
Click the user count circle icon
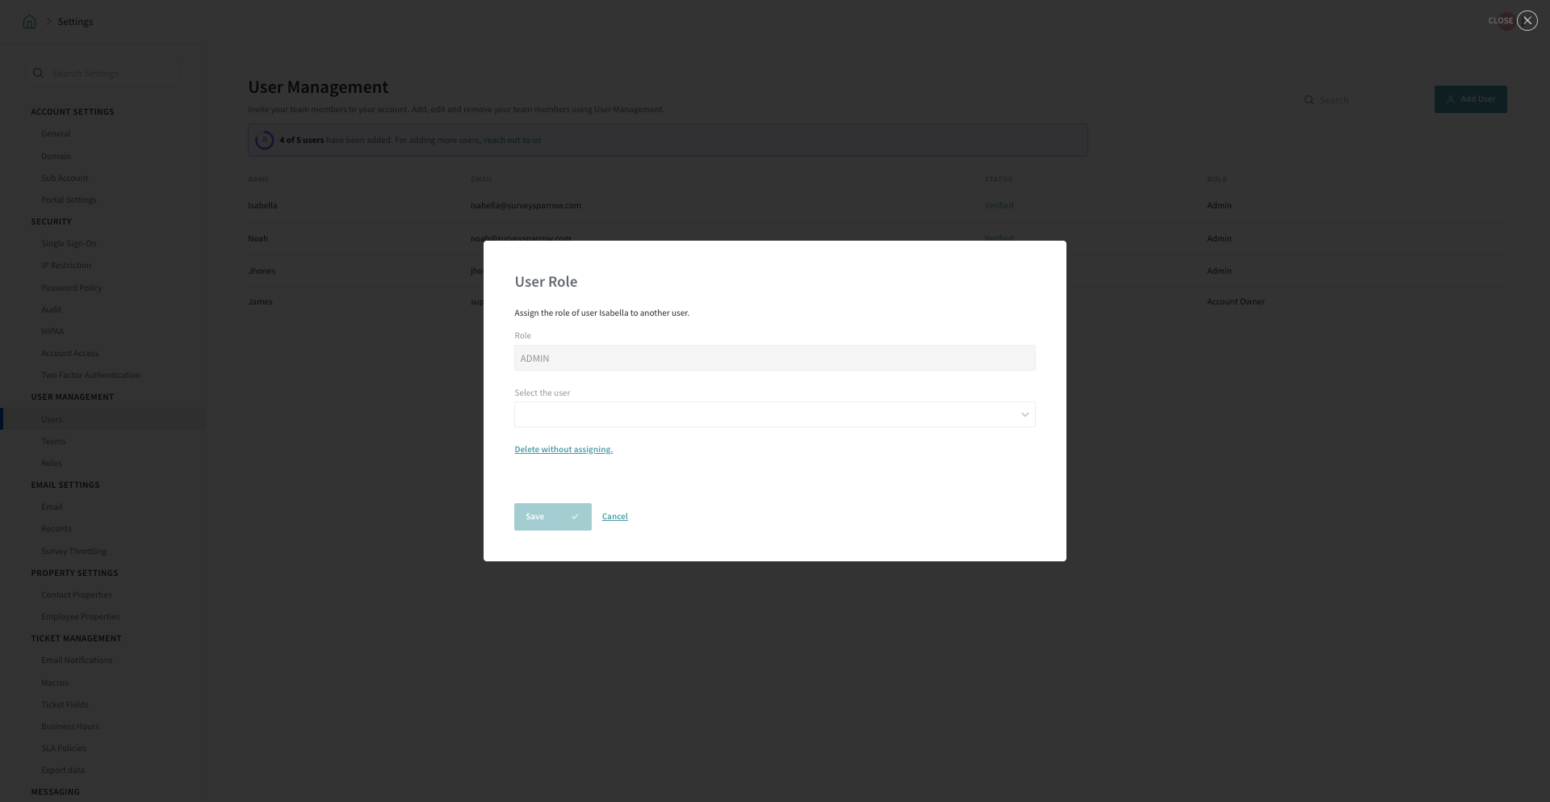[264, 141]
